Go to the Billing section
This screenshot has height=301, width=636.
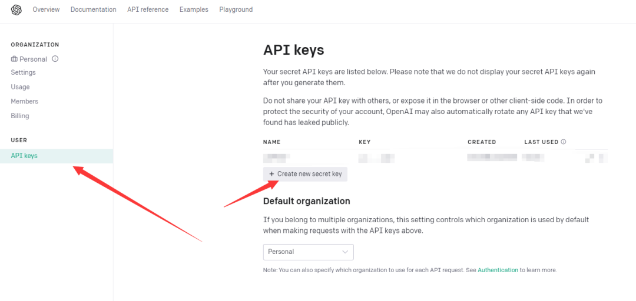click(20, 116)
